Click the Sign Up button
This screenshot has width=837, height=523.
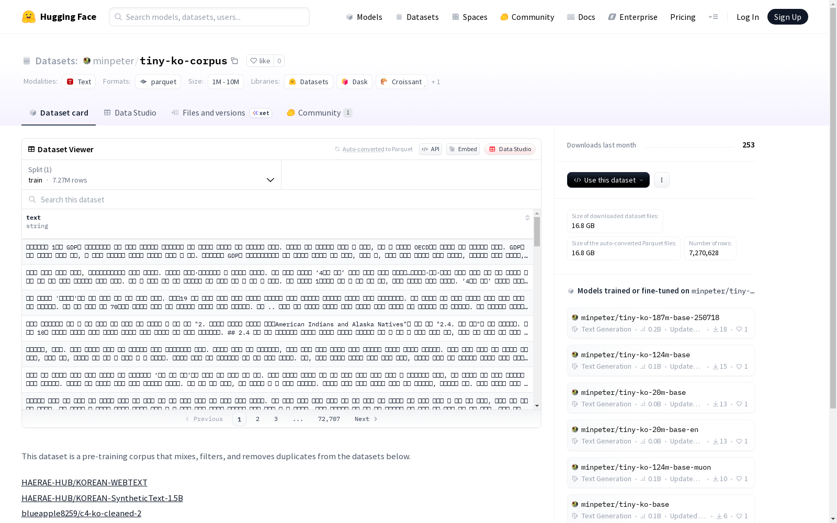pos(787,17)
